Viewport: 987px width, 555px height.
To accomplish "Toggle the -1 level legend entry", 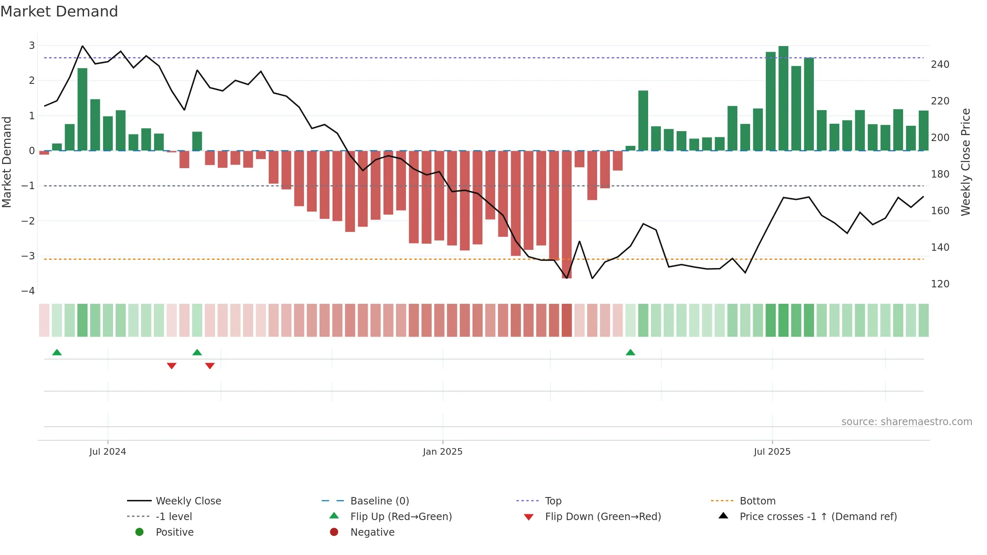I will tap(160, 516).
